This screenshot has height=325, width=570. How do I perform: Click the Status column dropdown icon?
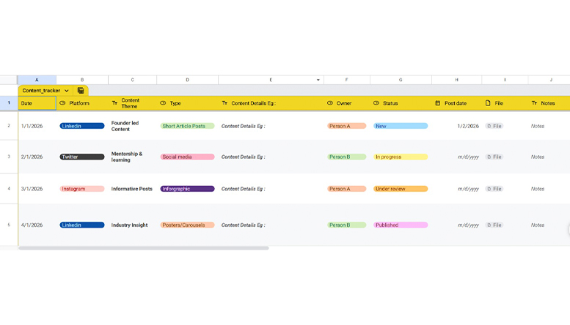tap(376, 103)
